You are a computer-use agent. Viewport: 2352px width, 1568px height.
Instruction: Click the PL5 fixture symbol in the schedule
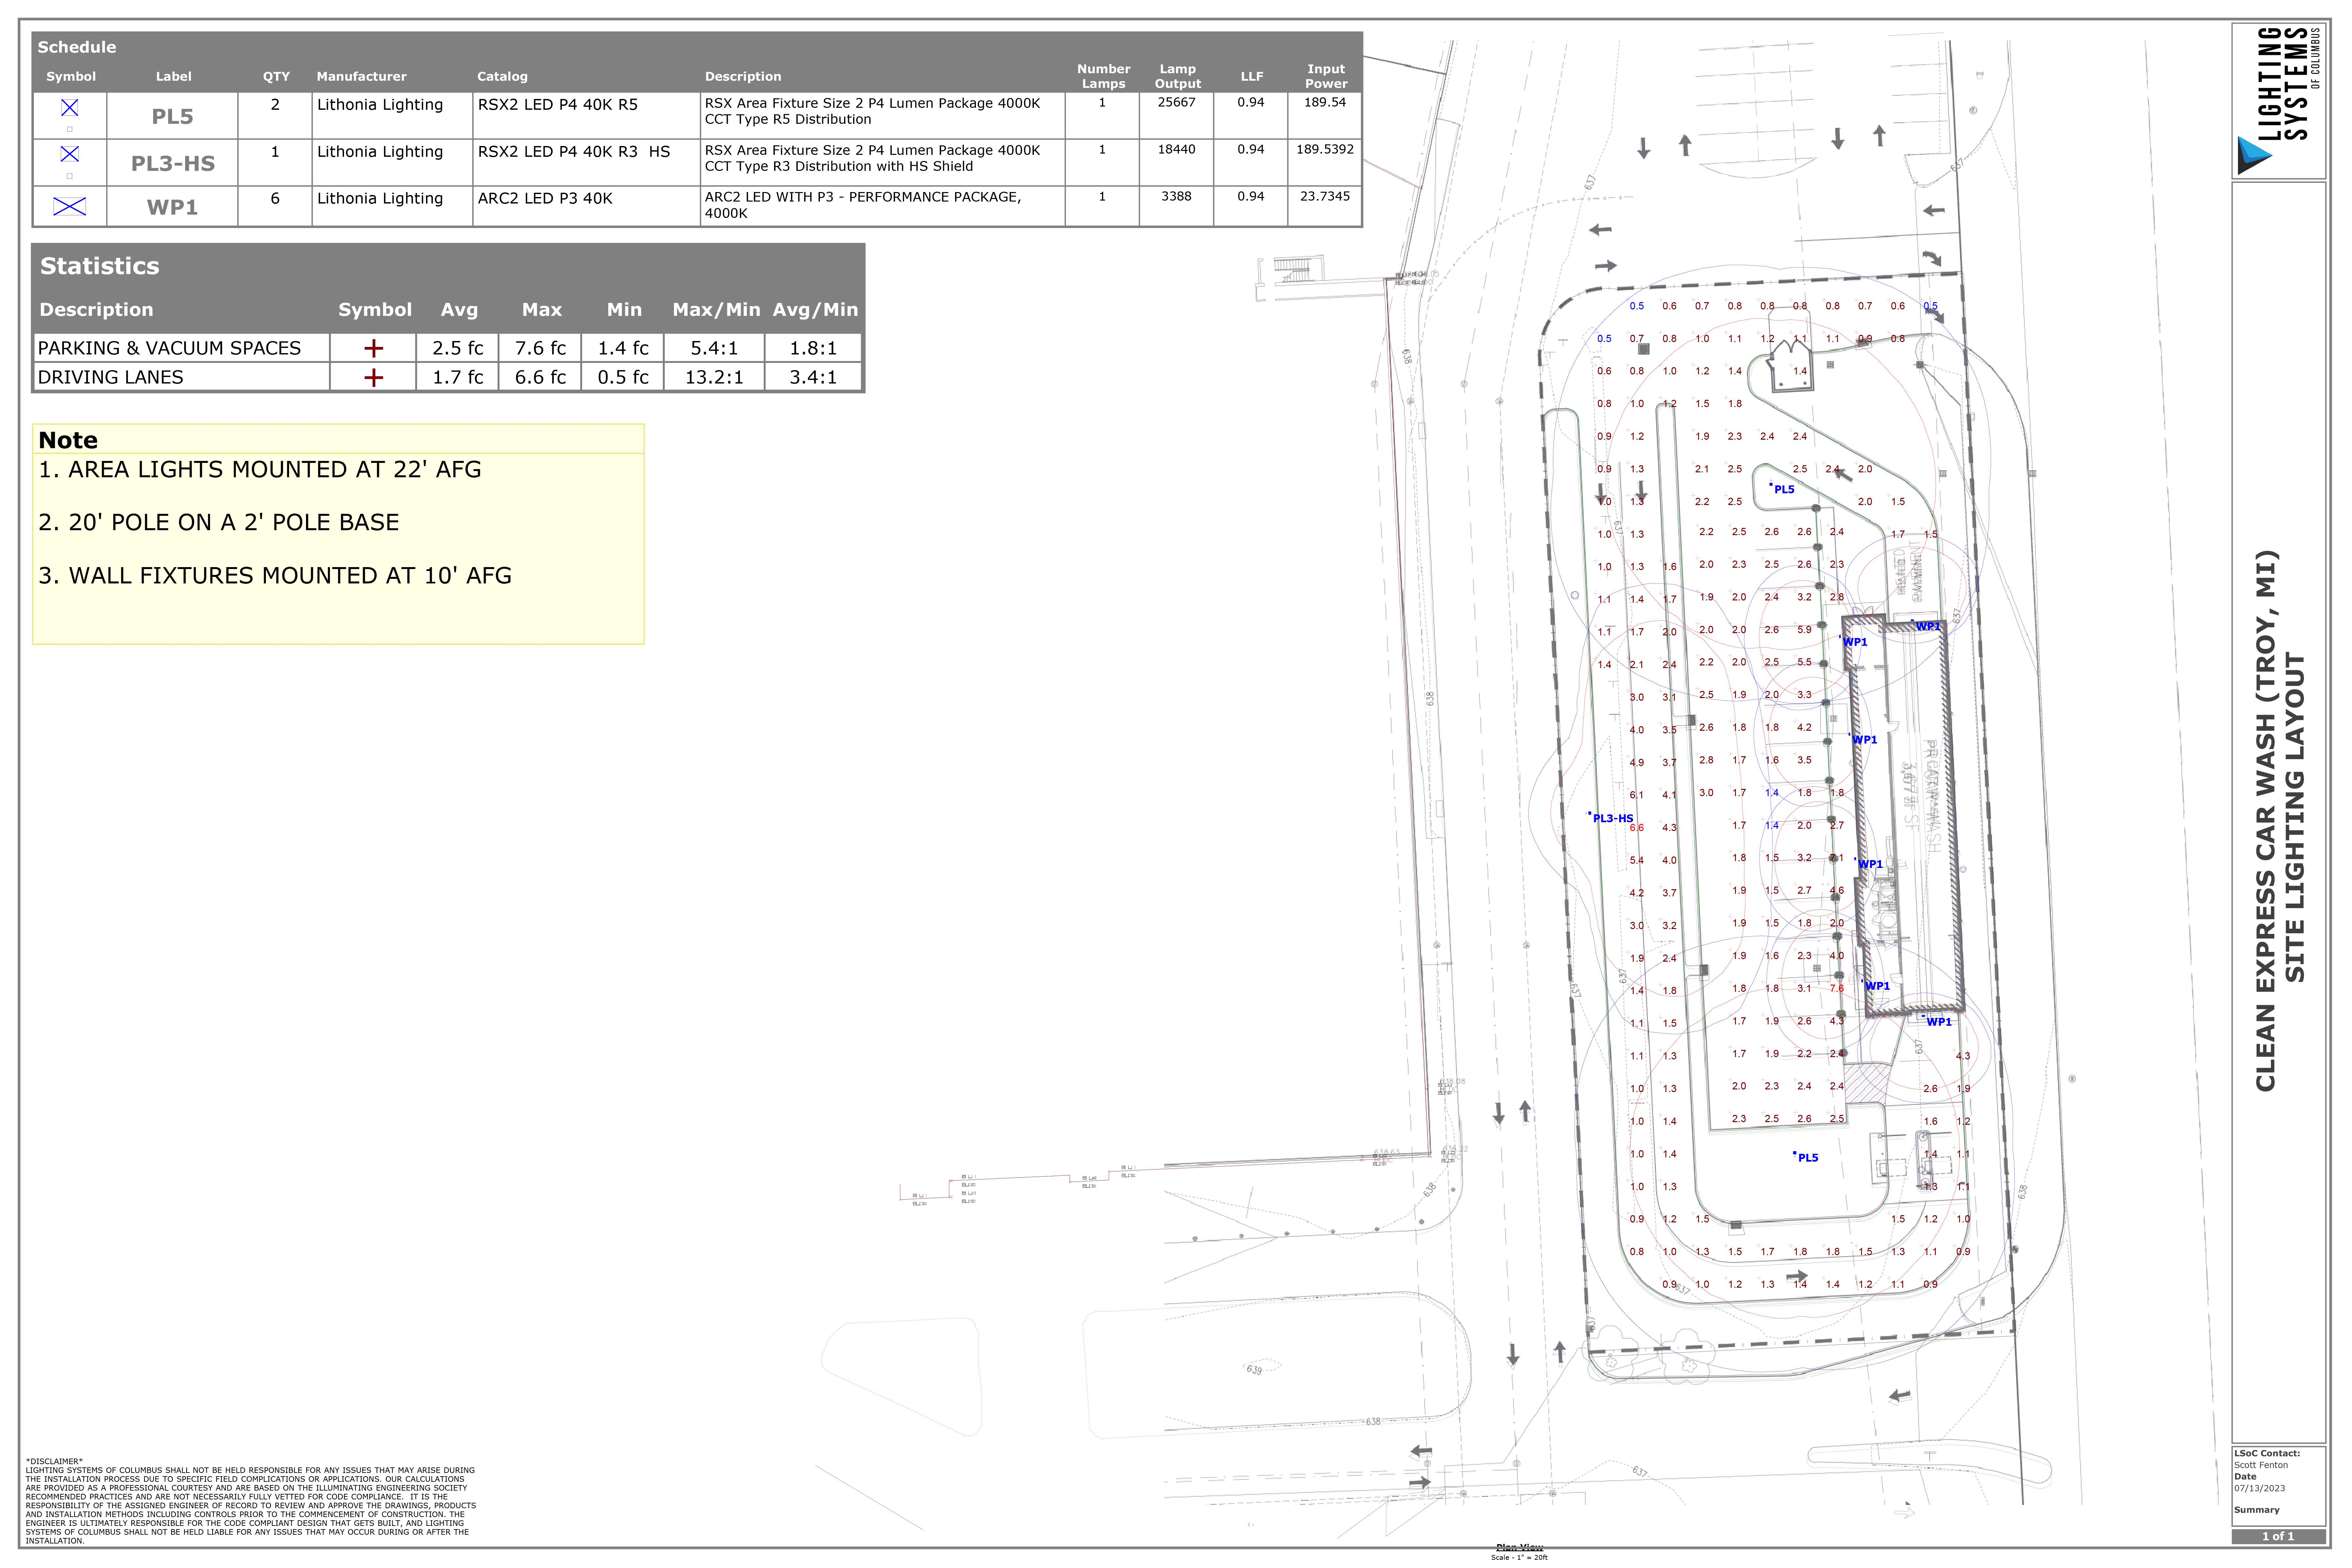[x=69, y=108]
